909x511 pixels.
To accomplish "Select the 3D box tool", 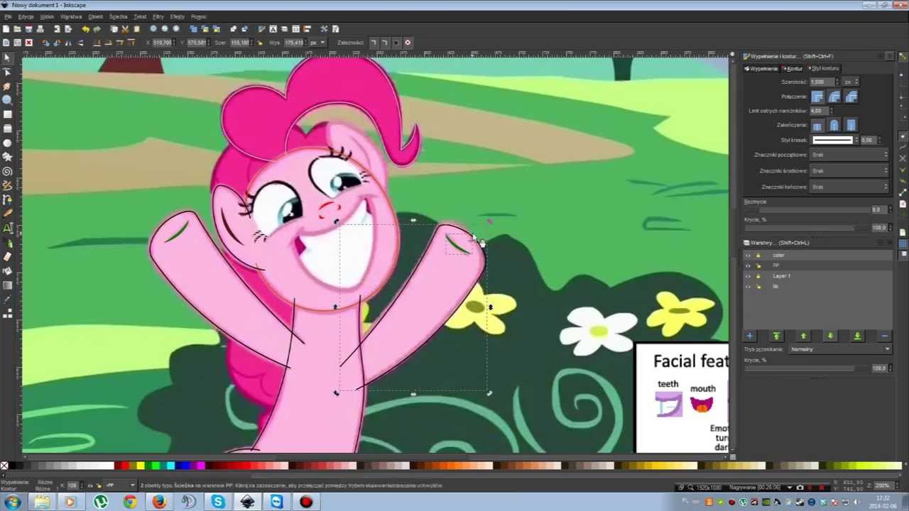I will coord(7,128).
